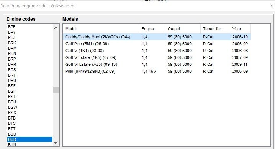Select engine code BRT
Viewport: 275px width, 149px height.
coord(30,75)
